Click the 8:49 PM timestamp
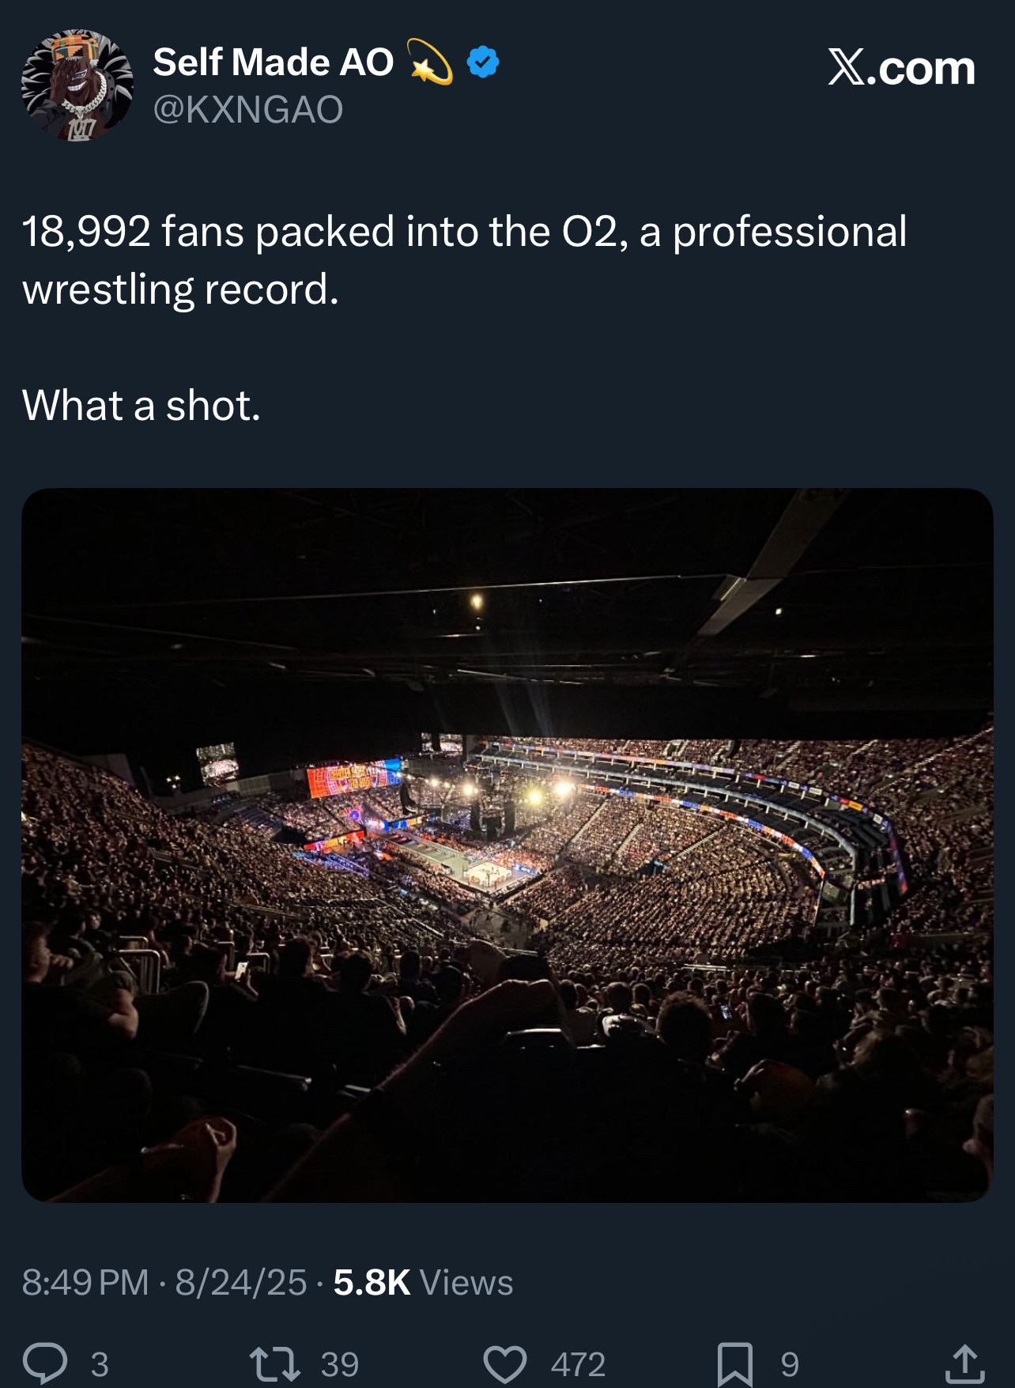1015x1388 pixels. 85,1282
